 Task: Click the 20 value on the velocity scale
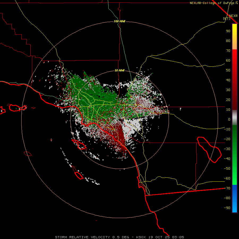point(228,100)
